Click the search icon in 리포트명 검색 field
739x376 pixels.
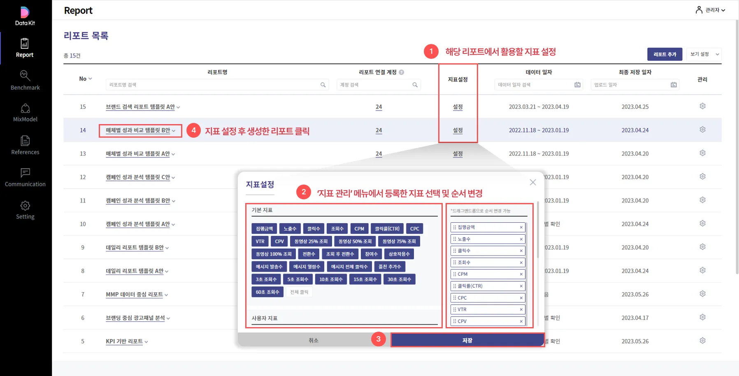[x=323, y=85]
